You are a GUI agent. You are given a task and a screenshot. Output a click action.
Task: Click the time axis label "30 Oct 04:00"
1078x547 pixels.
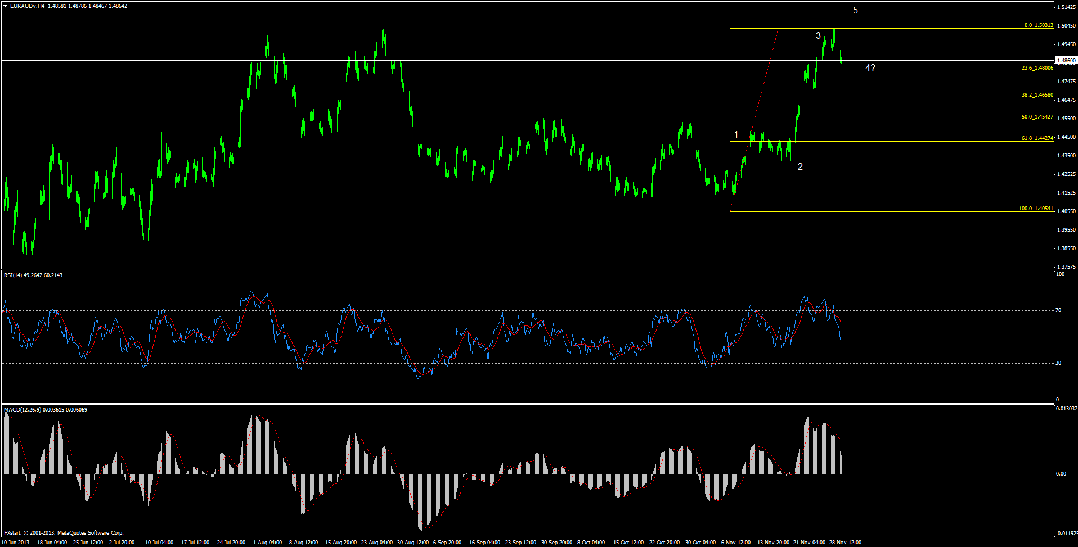(700, 543)
